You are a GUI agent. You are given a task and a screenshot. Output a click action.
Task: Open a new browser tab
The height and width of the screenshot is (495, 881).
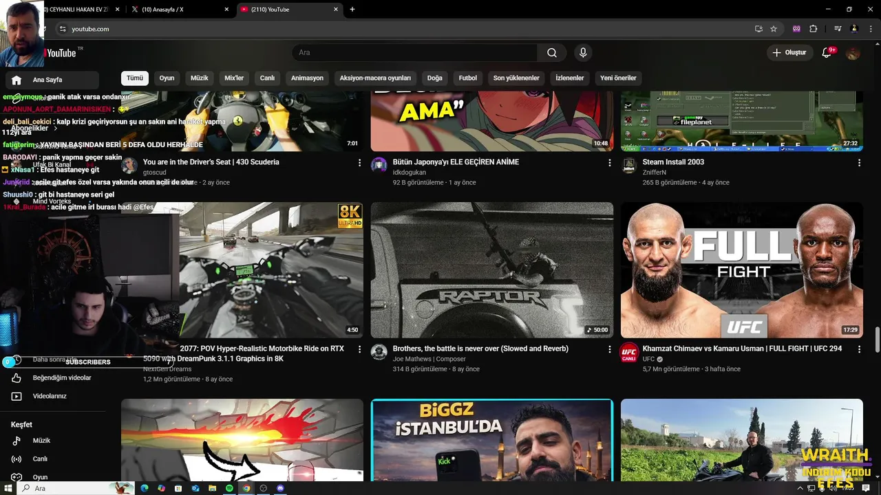pos(352,10)
